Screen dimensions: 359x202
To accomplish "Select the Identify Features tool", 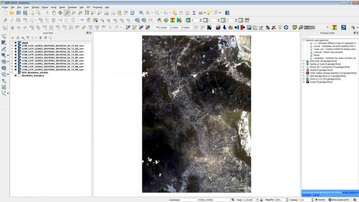I will (141, 13).
